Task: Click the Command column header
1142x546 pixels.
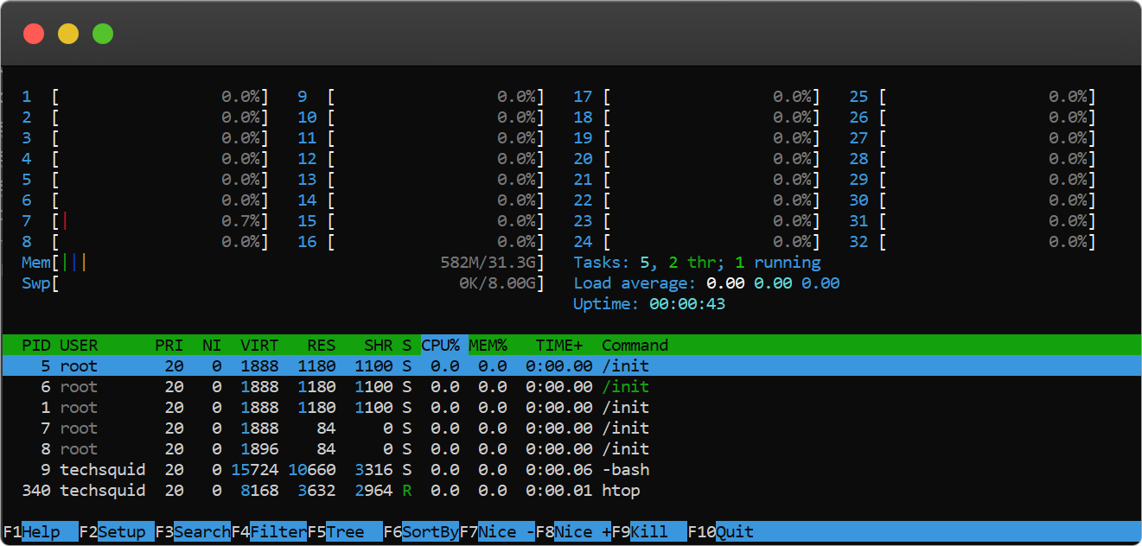Action: (635, 346)
